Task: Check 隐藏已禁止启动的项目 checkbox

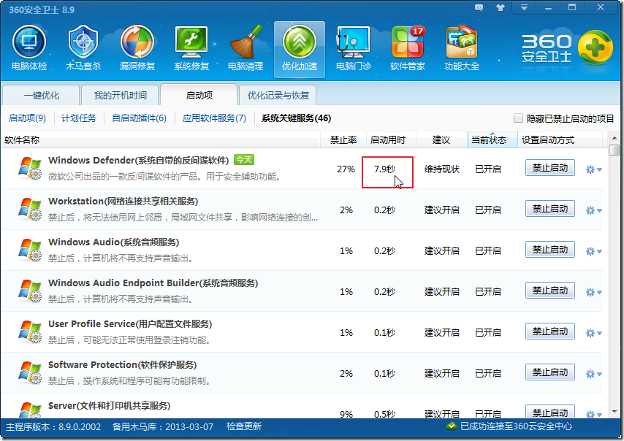Action: tap(518, 118)
